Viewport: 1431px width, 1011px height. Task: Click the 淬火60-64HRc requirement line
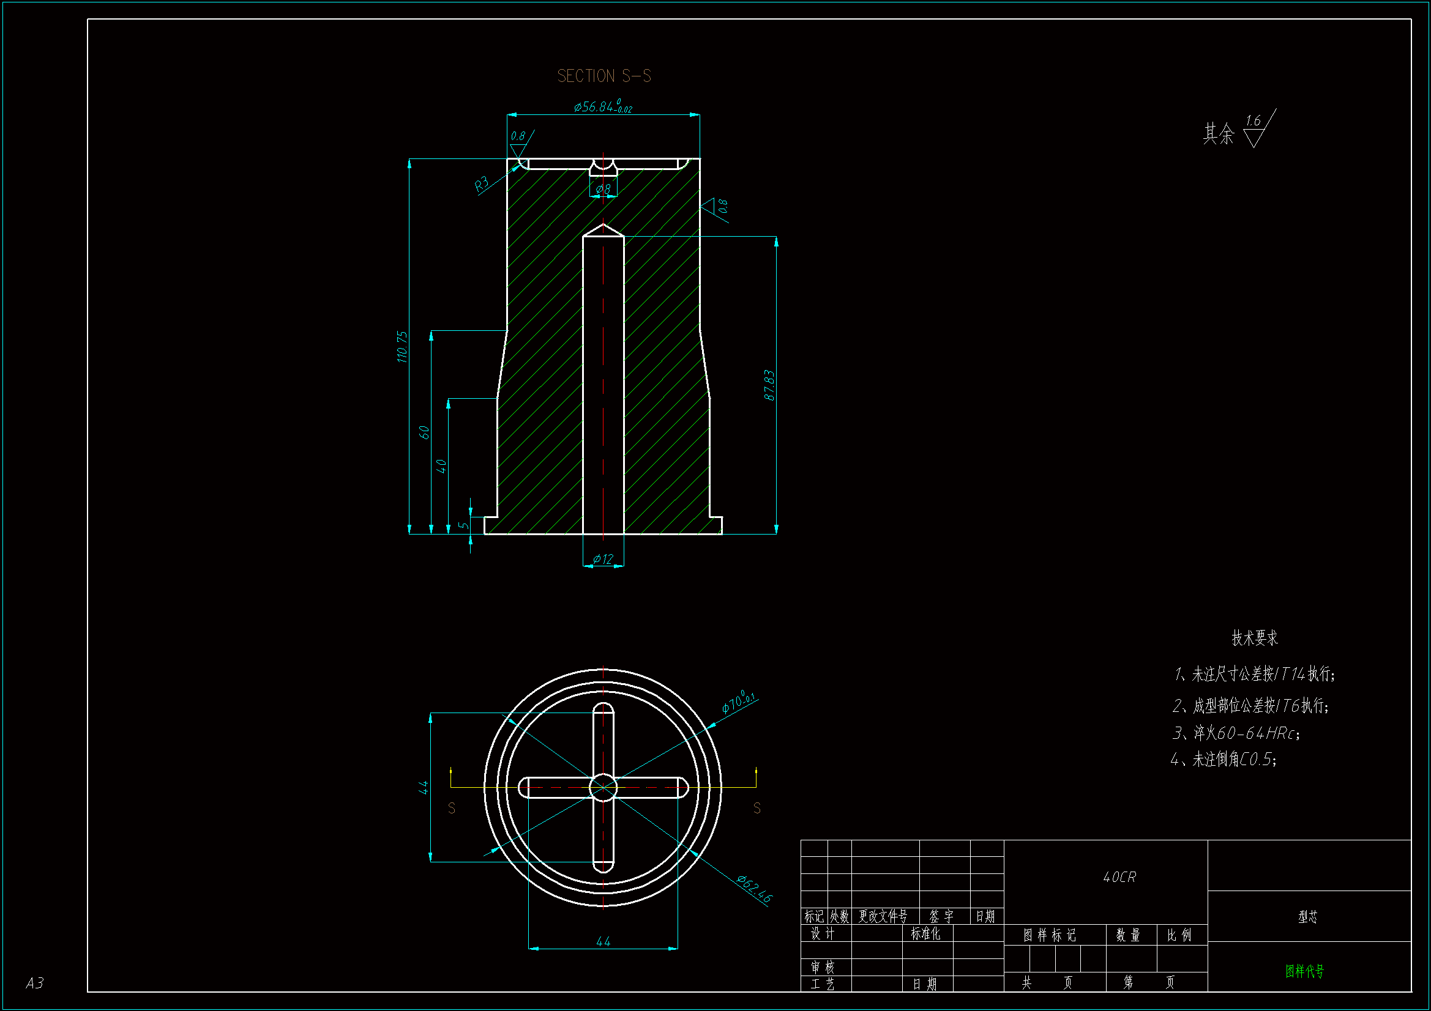[x=1236, y=733]
